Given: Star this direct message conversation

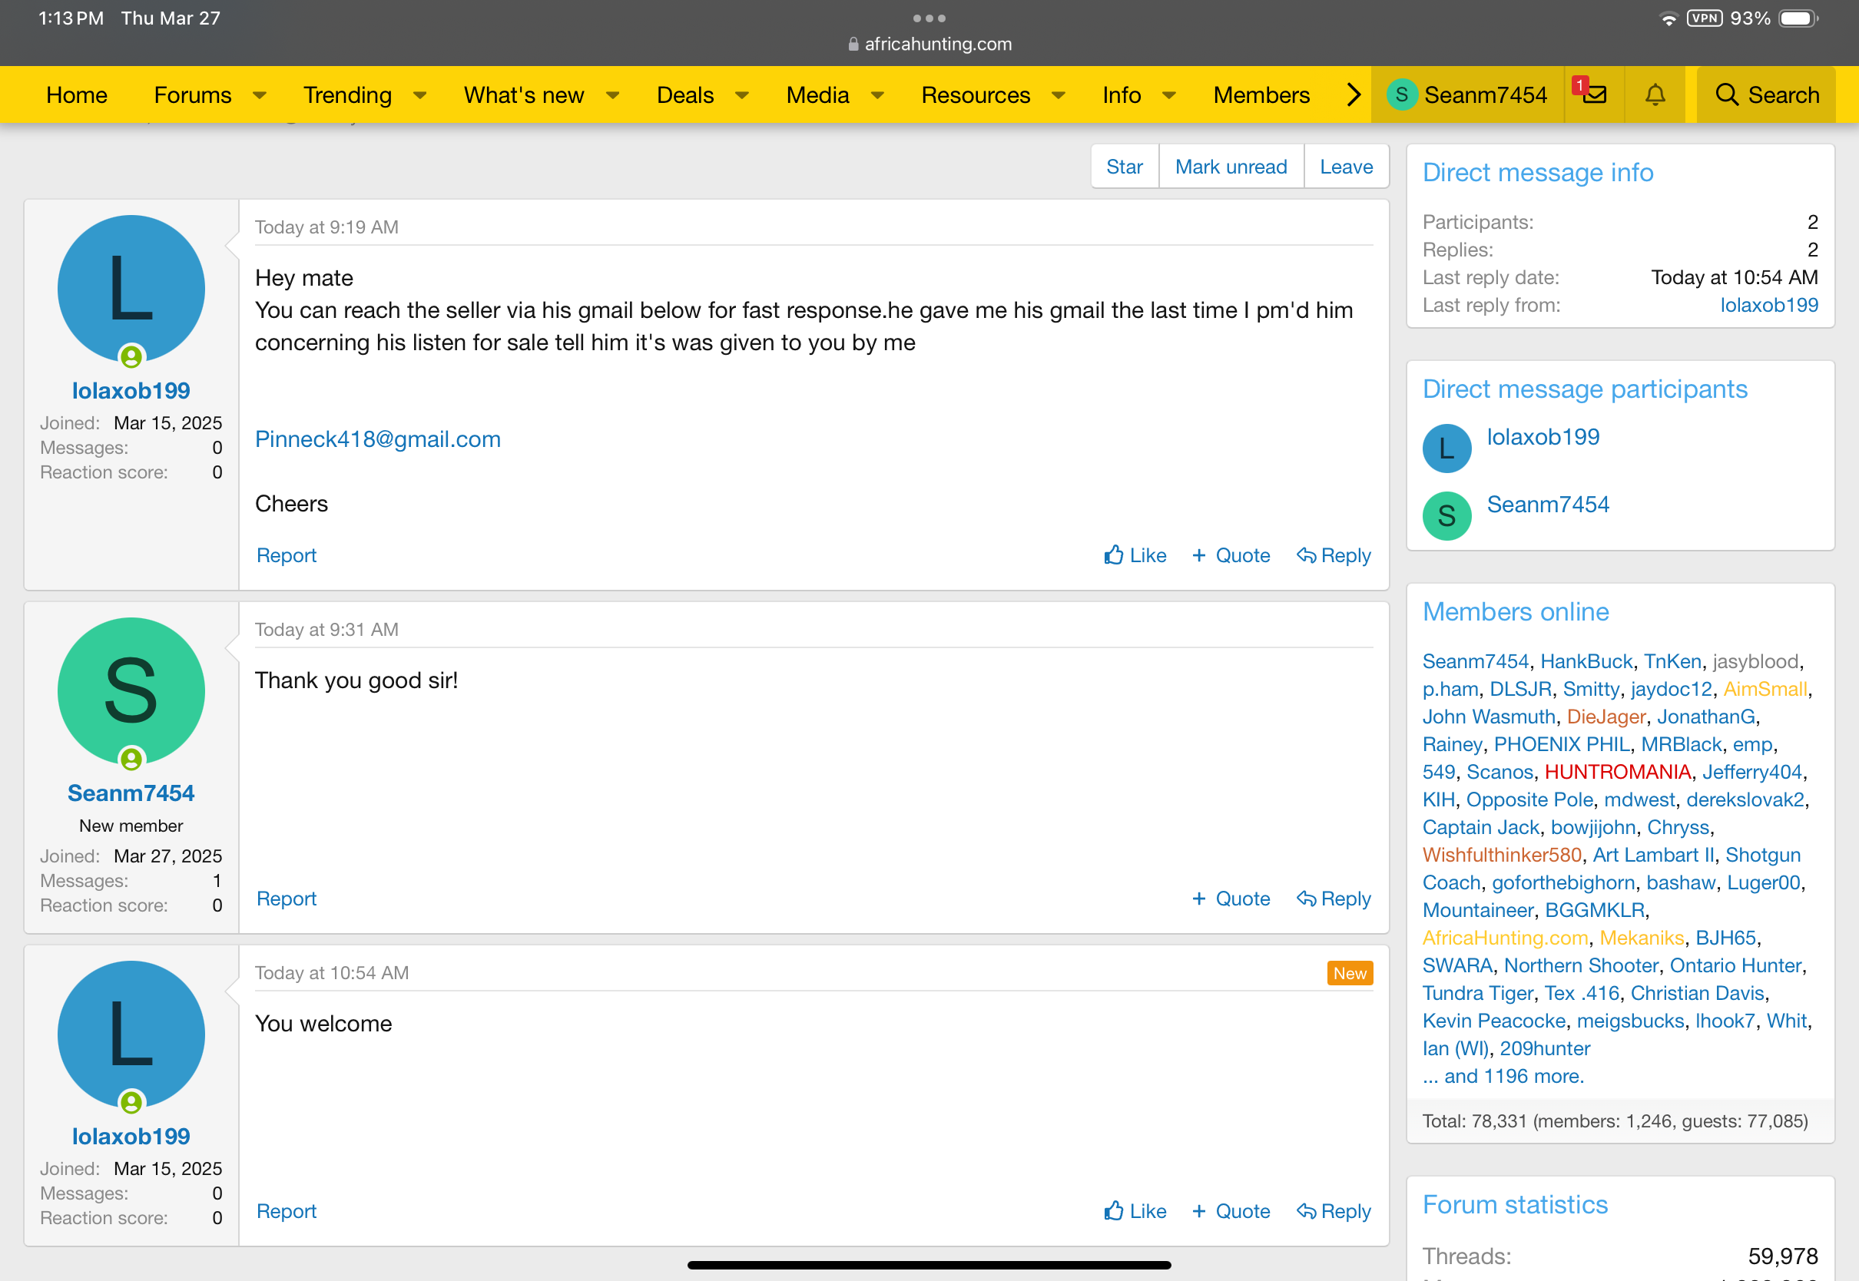Looking at the screenshot, I should point(1124,167).
